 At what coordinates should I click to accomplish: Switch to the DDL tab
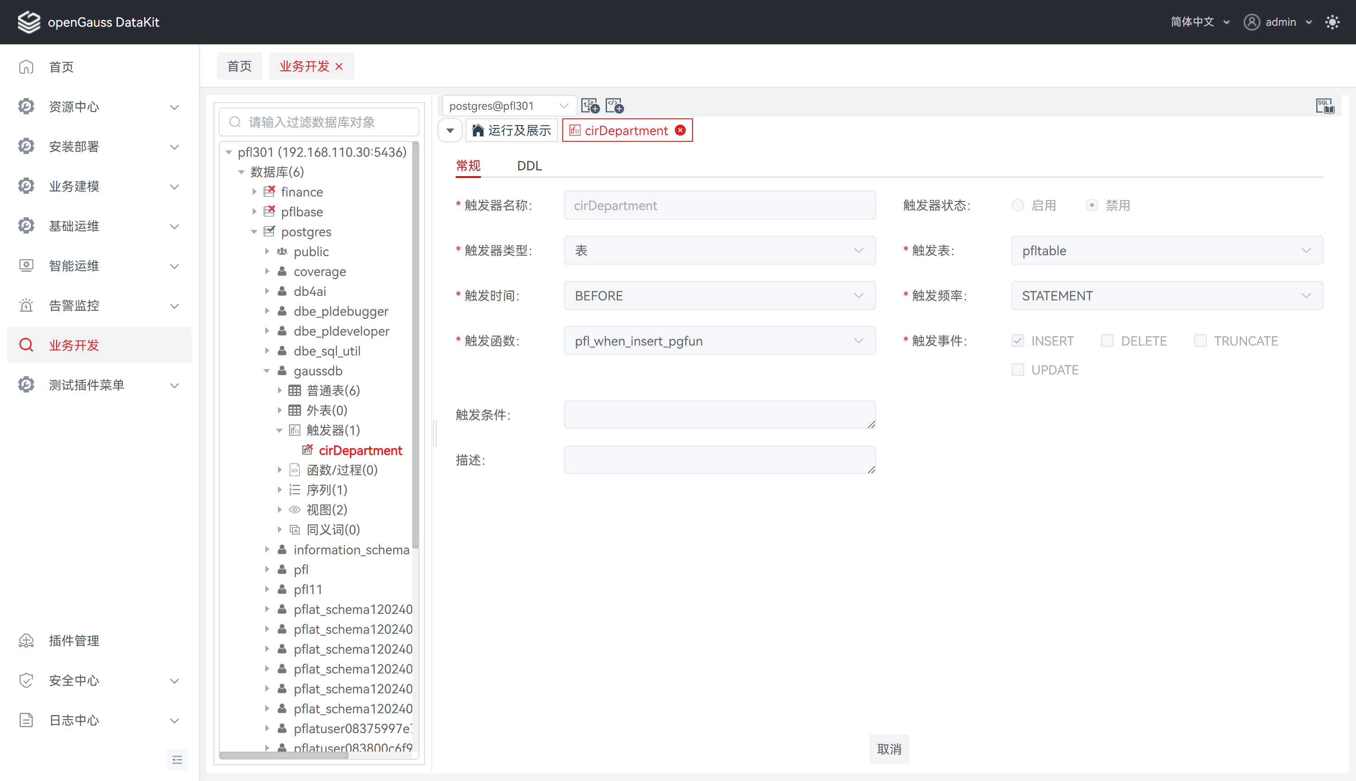click(x=529, y=166)
